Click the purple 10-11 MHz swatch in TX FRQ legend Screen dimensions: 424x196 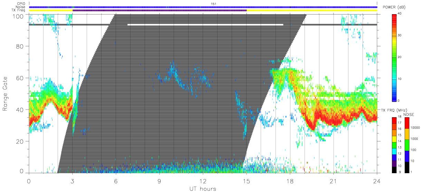(x=394, y=163)
